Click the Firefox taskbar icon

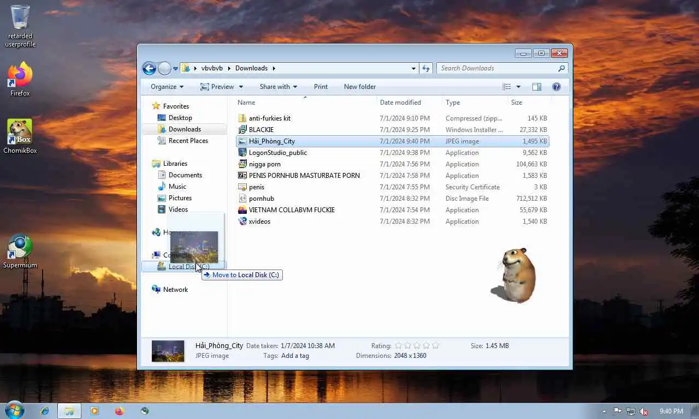tap(120, 411)
